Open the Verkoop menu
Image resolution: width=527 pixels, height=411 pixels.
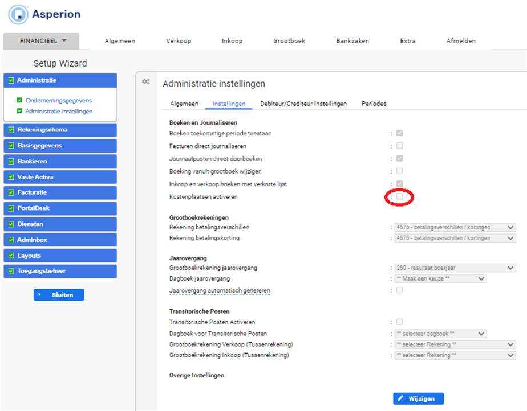pyautogui.click(x=179, y=41)
